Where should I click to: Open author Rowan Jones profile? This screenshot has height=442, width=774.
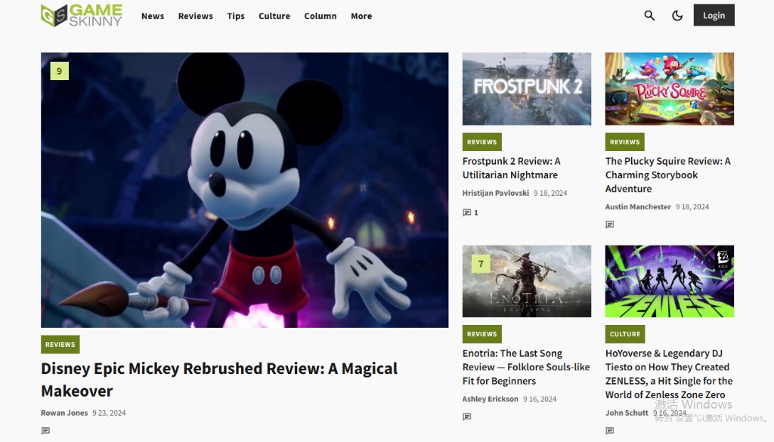(x=64, y=413)
